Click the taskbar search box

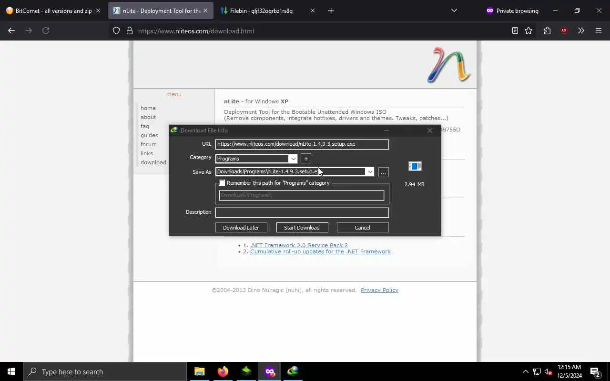click(105, 371)
